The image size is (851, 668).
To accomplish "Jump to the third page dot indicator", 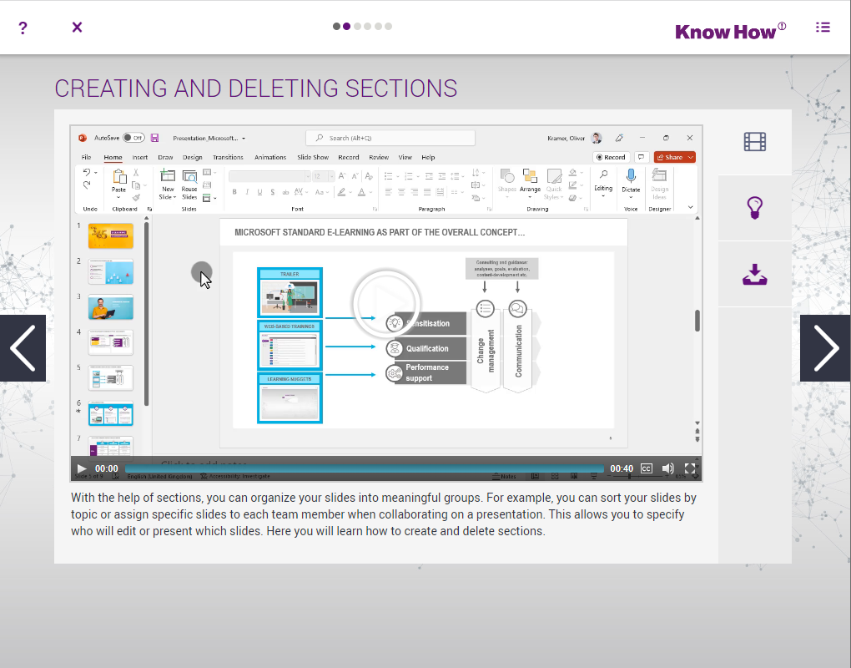I will 357,27.
